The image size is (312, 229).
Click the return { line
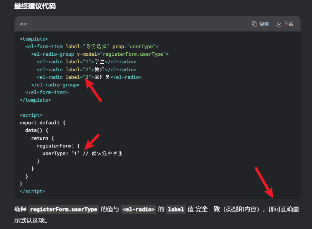(x=42, y=138)
